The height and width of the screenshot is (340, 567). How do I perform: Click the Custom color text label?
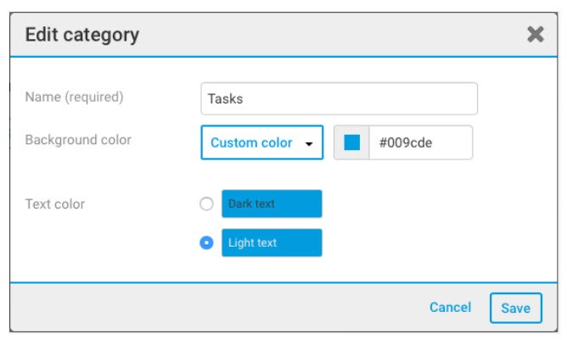[x=251, y=142]
